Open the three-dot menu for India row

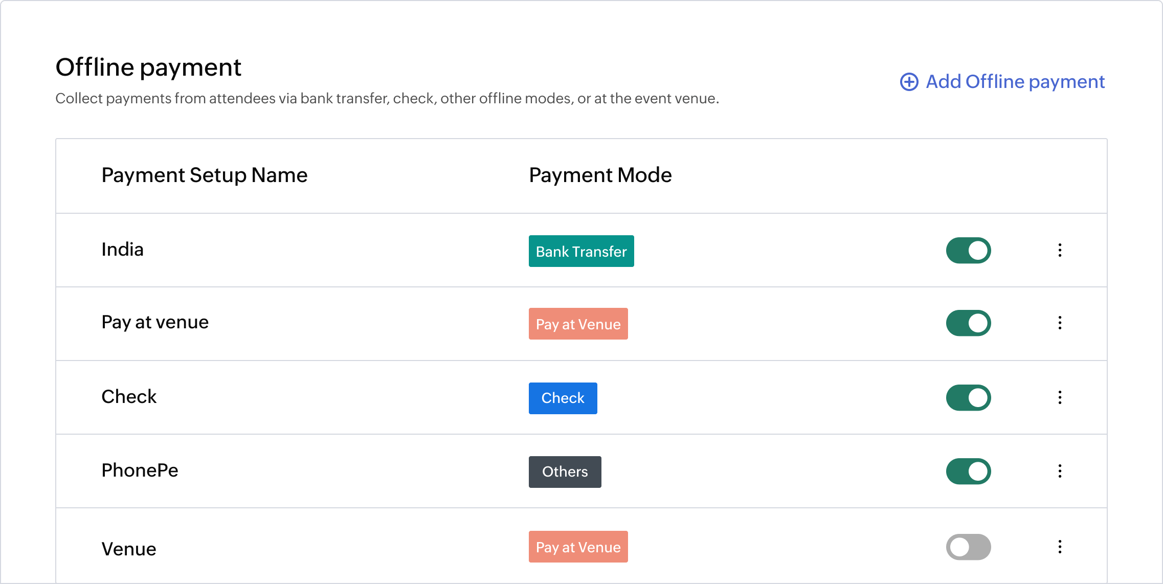click(1060, 250)
